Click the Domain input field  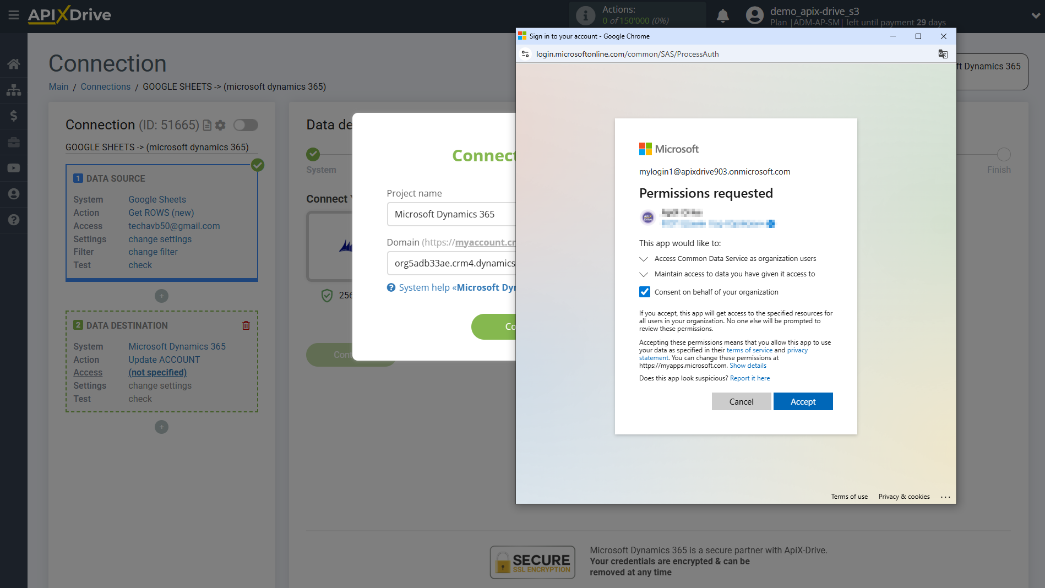tap(451, 263)
